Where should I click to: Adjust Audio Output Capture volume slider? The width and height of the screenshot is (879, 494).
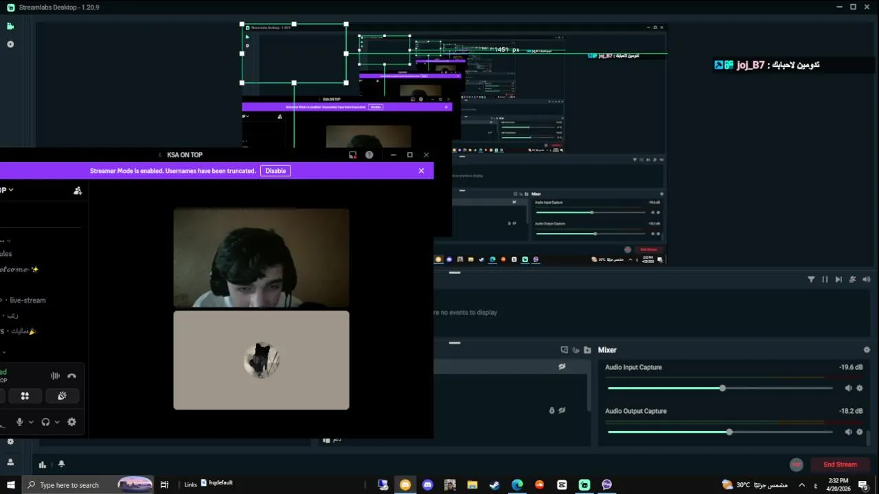[x=720, y=432]
